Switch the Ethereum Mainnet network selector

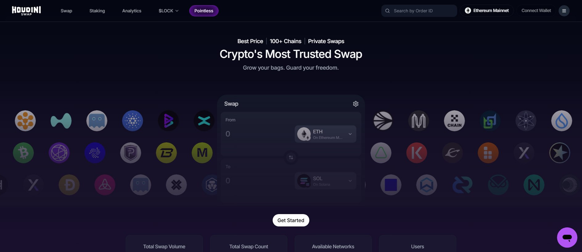point(487,10)
